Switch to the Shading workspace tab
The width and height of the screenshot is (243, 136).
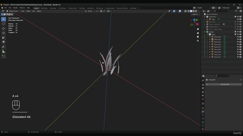(82, 8)
